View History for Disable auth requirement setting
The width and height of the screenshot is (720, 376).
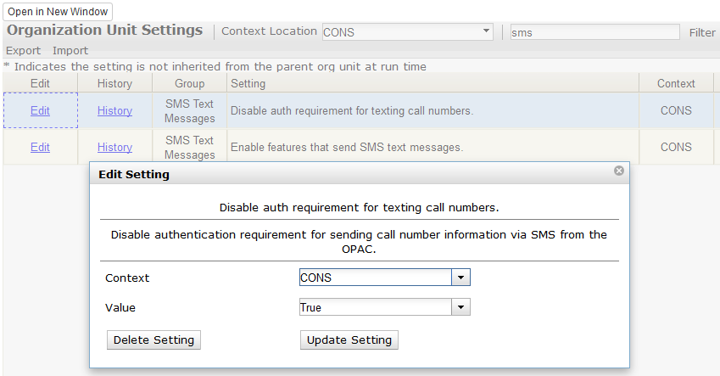click(x=114, y=110)
